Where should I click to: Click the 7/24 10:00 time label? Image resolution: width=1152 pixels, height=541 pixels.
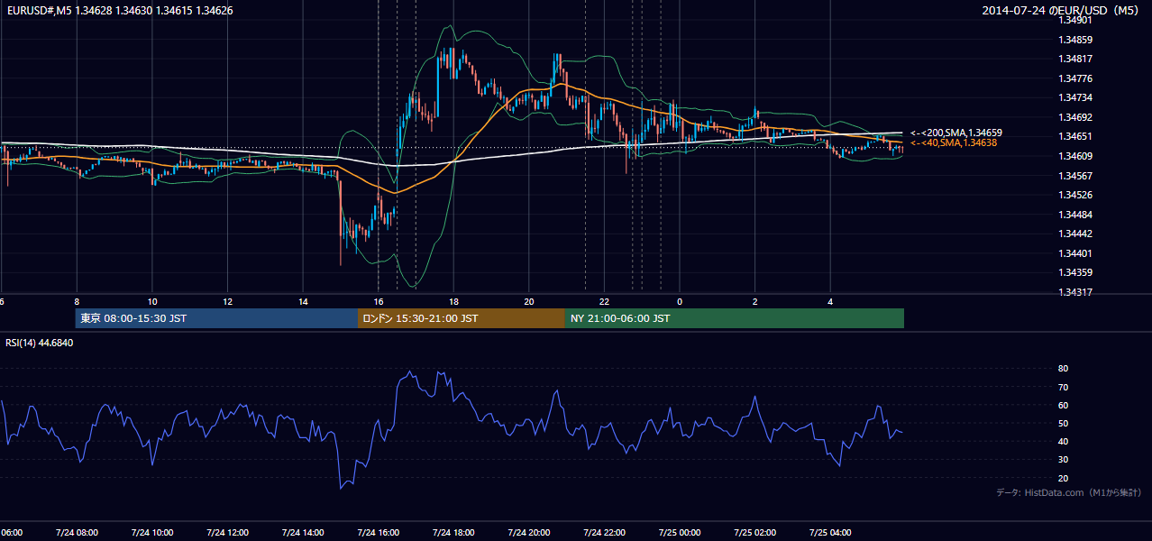tap(152, 533)
